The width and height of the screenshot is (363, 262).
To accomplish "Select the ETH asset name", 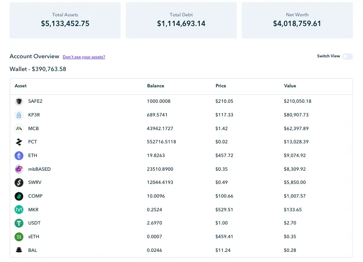I will (33, 155).
